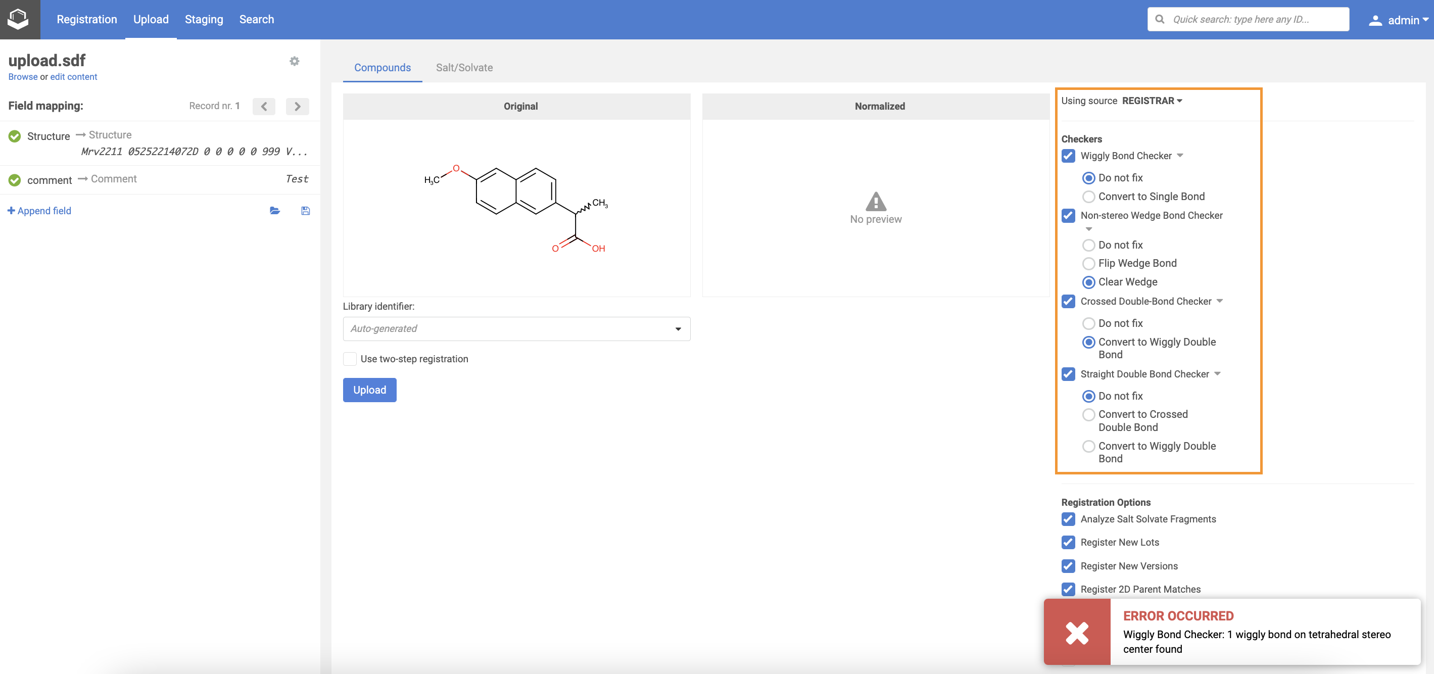Go to next record arrow

click(x=297, y=106)
